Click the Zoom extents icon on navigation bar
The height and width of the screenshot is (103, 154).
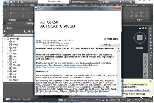tap(145, 68)
